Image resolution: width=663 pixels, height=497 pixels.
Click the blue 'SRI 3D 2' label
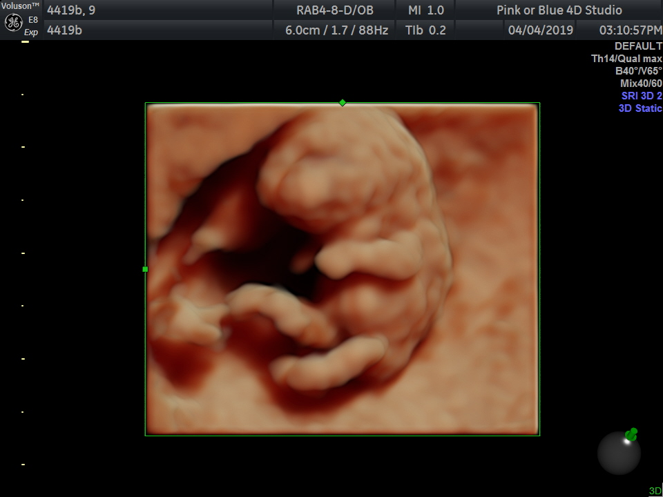642,95
